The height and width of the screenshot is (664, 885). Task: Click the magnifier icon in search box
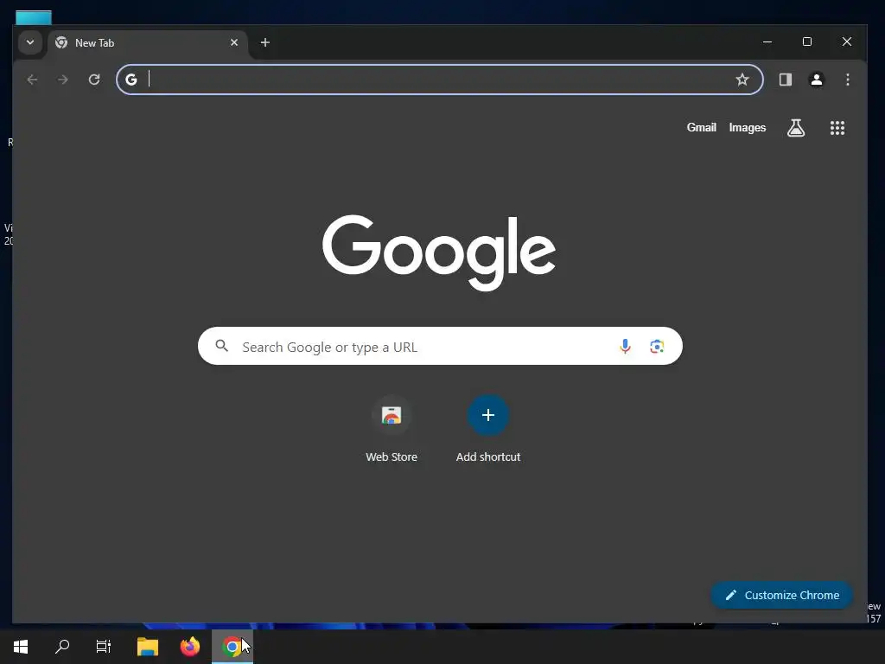point(222,346)
